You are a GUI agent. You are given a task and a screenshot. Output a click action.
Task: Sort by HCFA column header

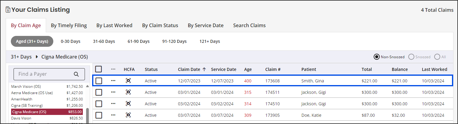coord(129,69)
